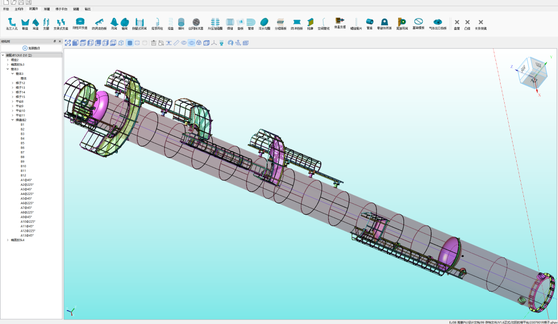This screenshot has width=558, height=324.
Task: Select the 塔盘 tray tool
Action: click(171, 24)
